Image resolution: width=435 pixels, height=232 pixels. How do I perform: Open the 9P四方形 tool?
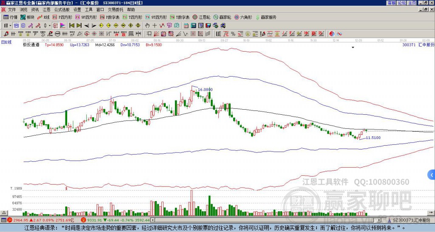(86, 17)
